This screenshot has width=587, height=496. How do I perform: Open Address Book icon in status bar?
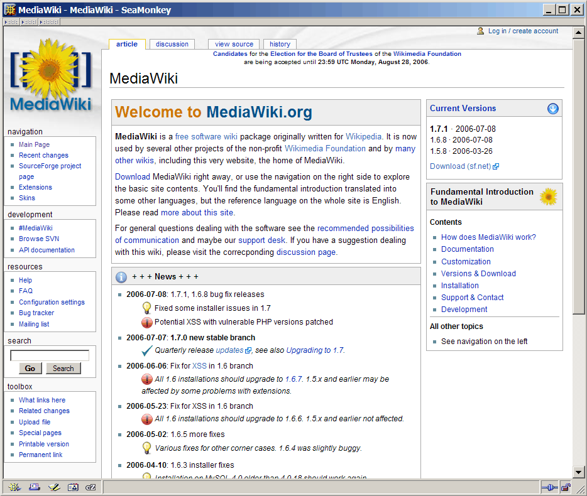(x=73, y=487)
